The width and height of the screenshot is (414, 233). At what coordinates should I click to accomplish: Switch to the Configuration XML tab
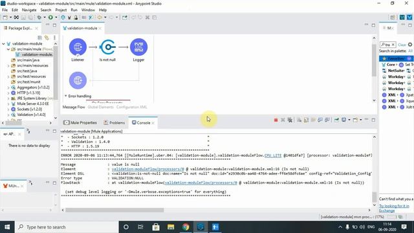(x=131, y=107)
